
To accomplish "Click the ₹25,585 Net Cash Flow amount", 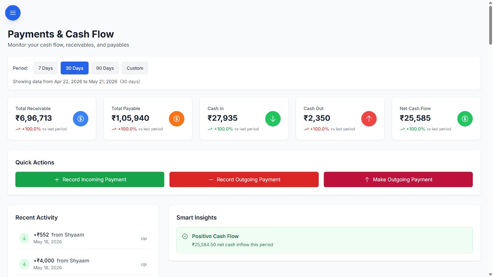I will 415,118.
